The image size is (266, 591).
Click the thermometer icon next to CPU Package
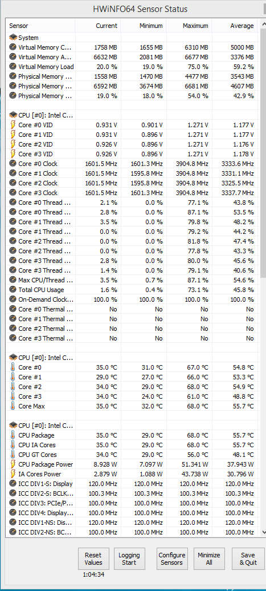coord(13,435)
